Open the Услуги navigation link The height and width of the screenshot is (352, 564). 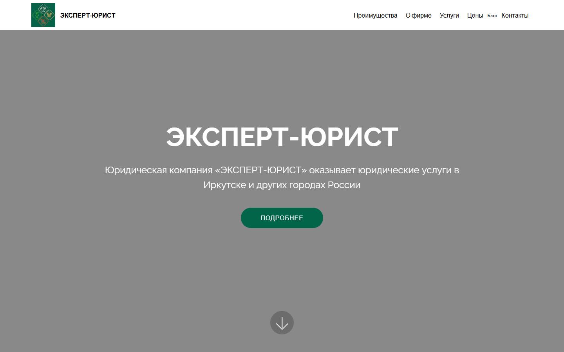pyautogui.click(x=449, y=16)
